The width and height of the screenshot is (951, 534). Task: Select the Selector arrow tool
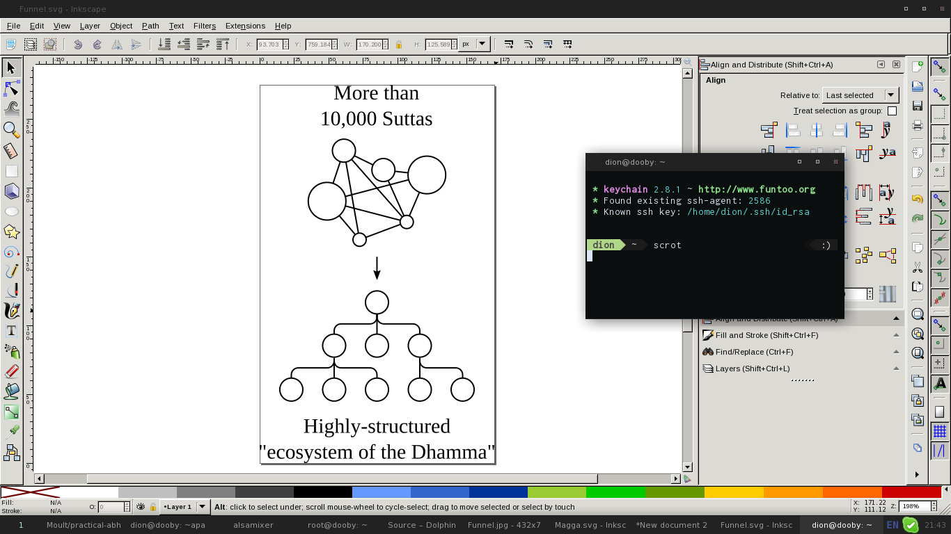point(11,67)
